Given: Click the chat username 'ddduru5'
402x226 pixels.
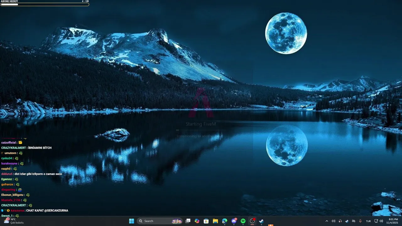Looking at the screenshot, I should pyautogui.click(x=7, y=174).
